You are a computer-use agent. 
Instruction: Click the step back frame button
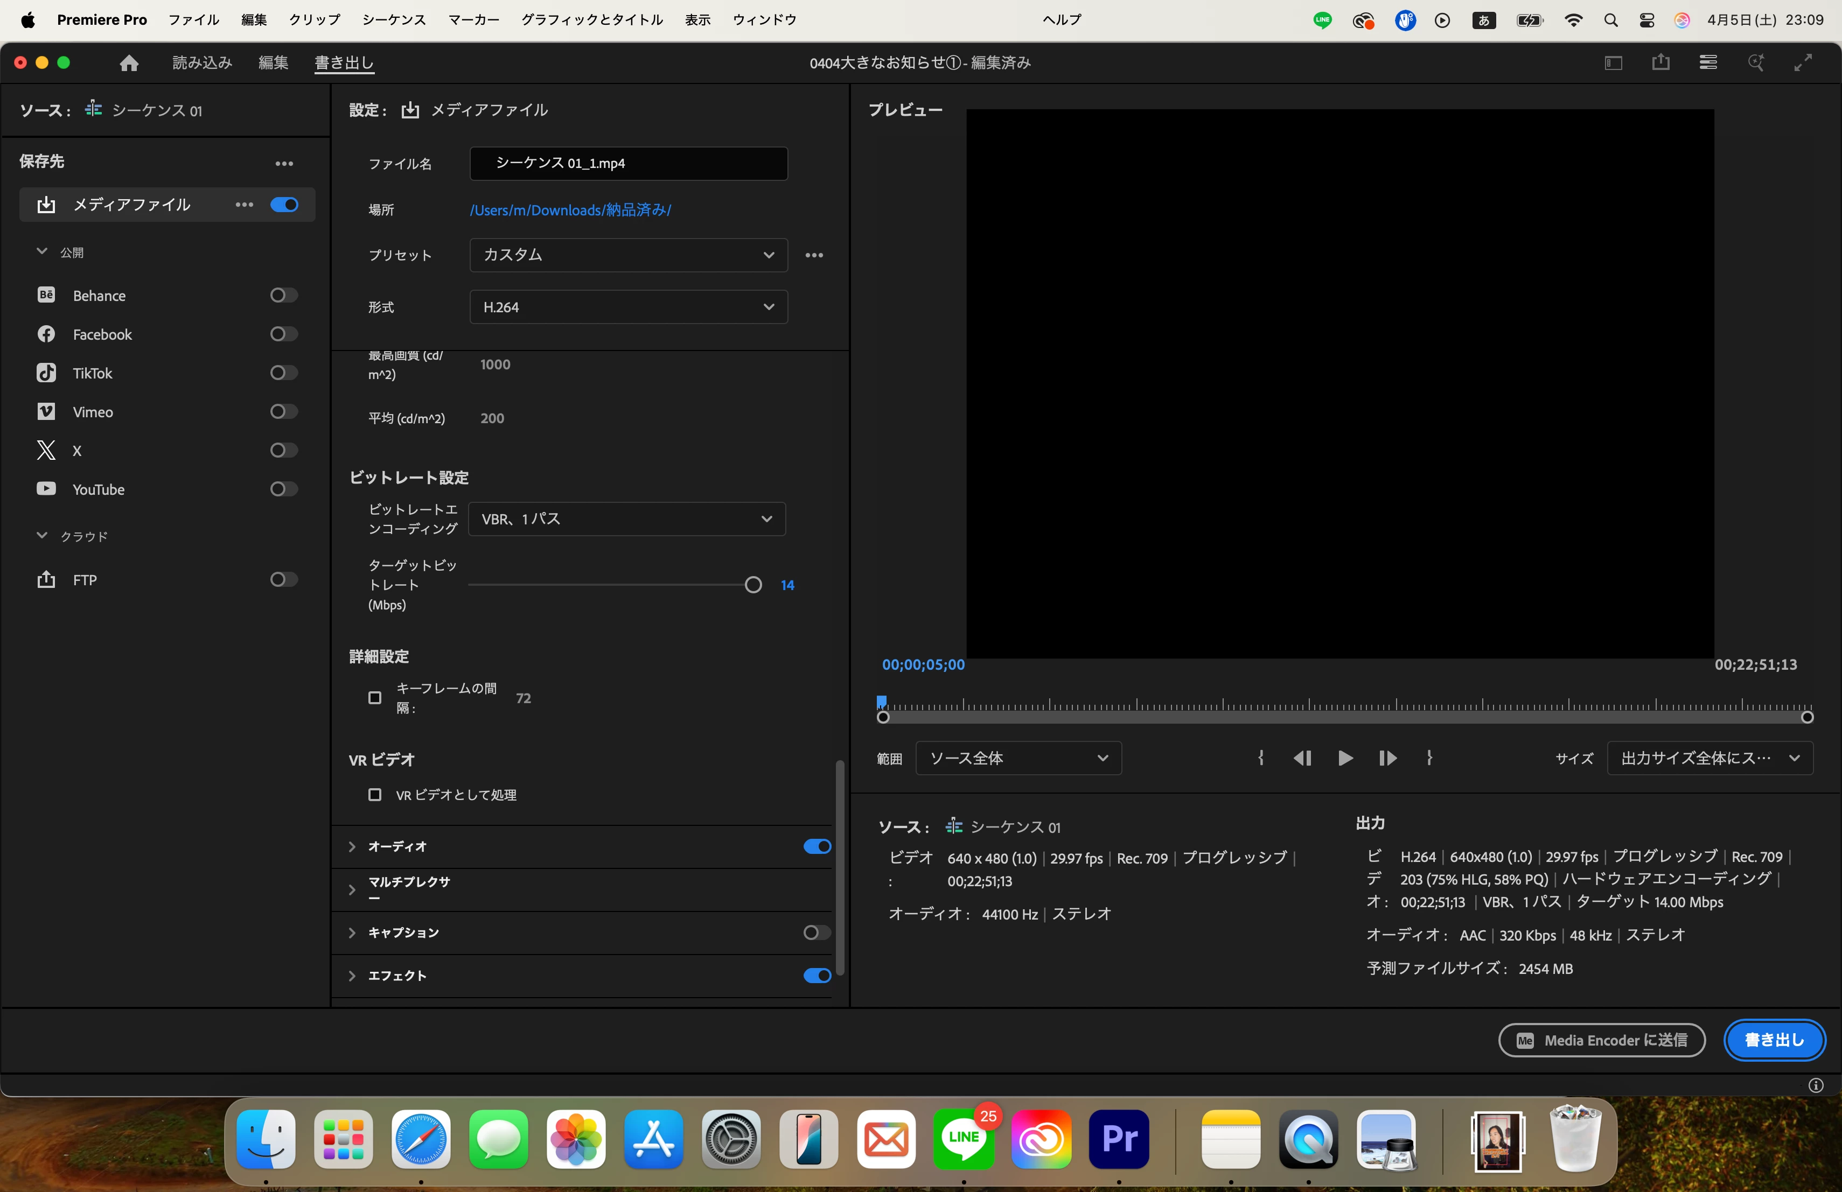click(x=1302, y=758)
